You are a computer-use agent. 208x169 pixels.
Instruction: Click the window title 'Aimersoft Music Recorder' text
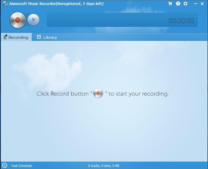[56, 4]
